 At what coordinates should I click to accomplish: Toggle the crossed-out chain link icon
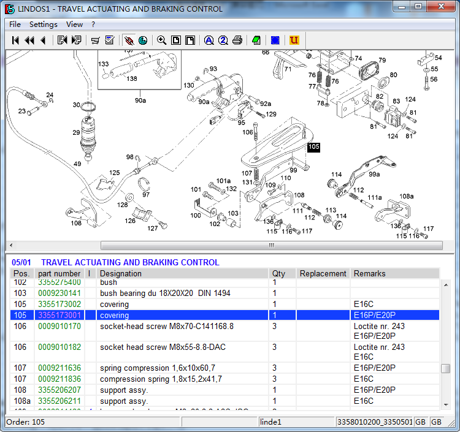coord(129,40)
